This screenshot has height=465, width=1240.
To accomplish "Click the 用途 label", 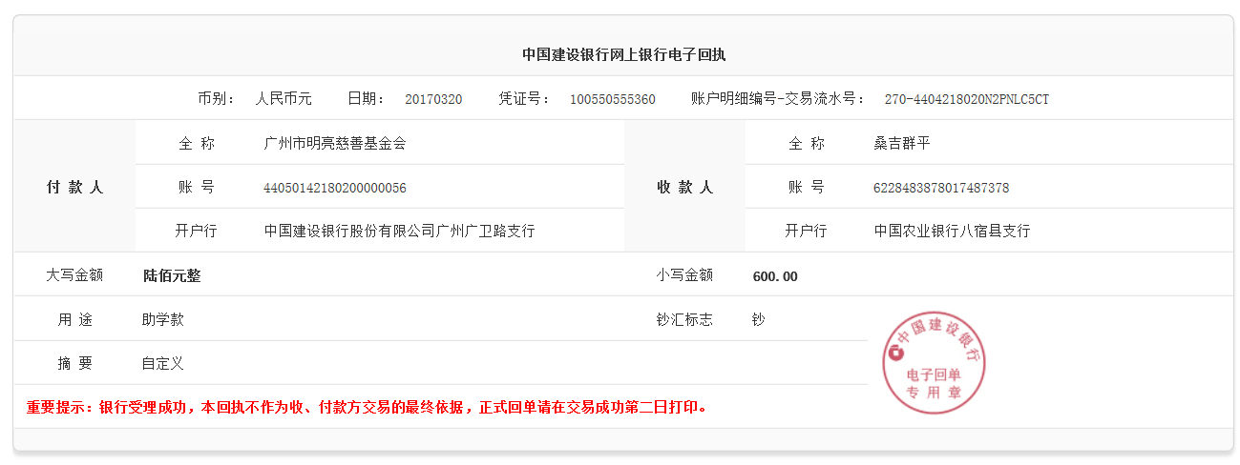I will [x=74, y=319].
